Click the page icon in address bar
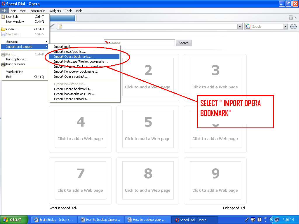 click(x=60, y=26)
